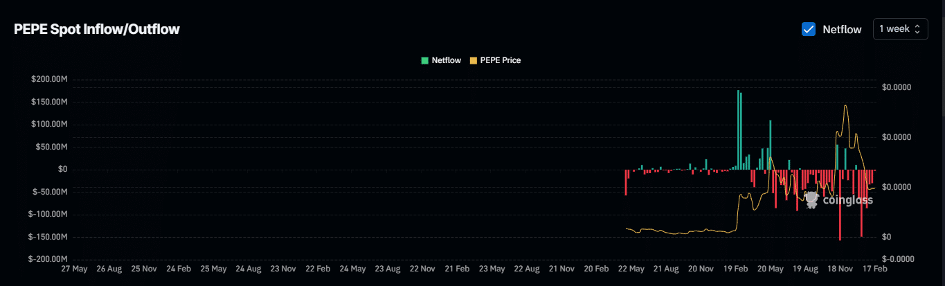Click the green Netflow legend swatch
Screen dimensions: 945x286
424,60
